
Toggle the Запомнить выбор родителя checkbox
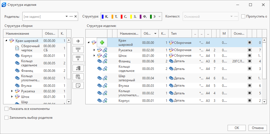[6, 118]
